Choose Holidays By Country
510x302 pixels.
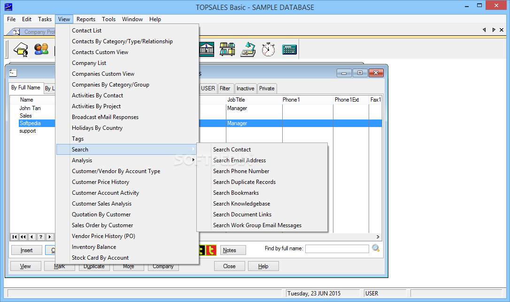pos(128,127)
